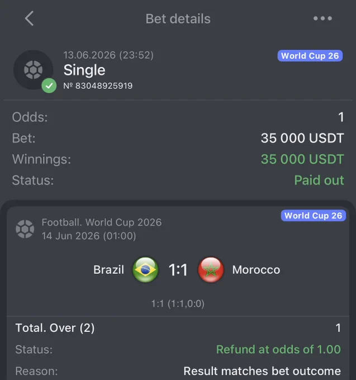Tap the back arrow icon

pos(29,18)
